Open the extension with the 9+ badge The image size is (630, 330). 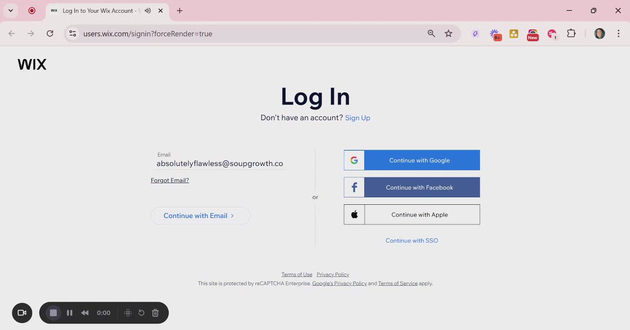[x=495, y=34]
